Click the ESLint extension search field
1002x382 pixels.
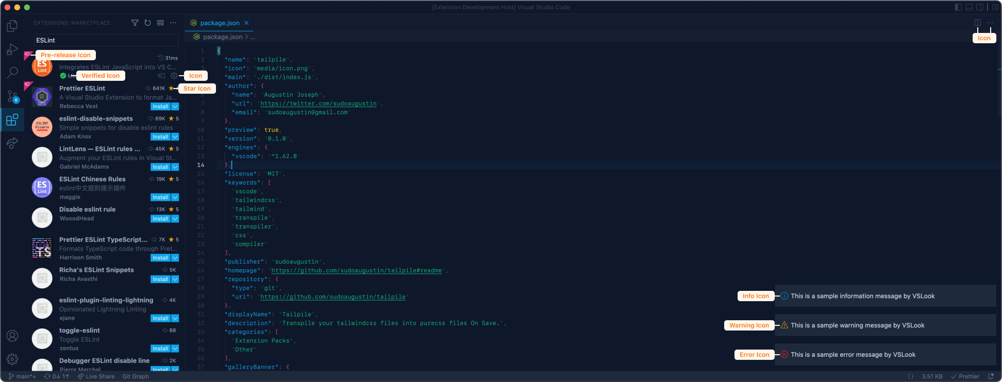pyautogui.click(x=106, y=40)
